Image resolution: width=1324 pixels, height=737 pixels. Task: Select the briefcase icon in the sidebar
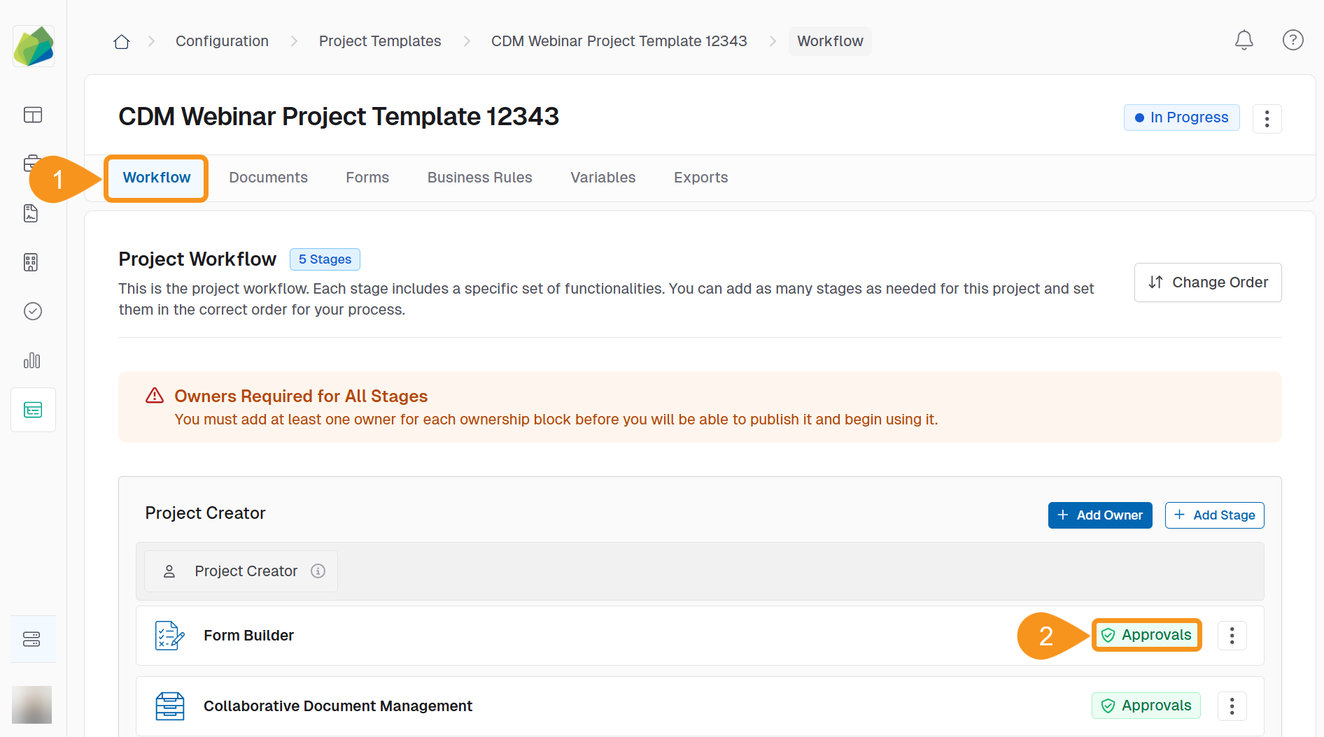[32, 162]
